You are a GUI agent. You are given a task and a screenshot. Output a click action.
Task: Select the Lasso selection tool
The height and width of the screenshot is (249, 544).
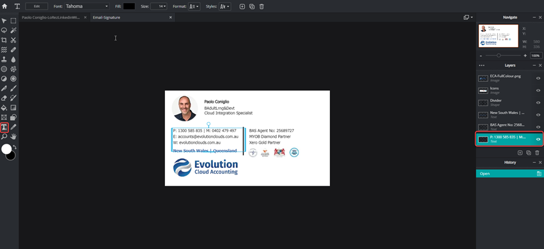pos(4,30)
